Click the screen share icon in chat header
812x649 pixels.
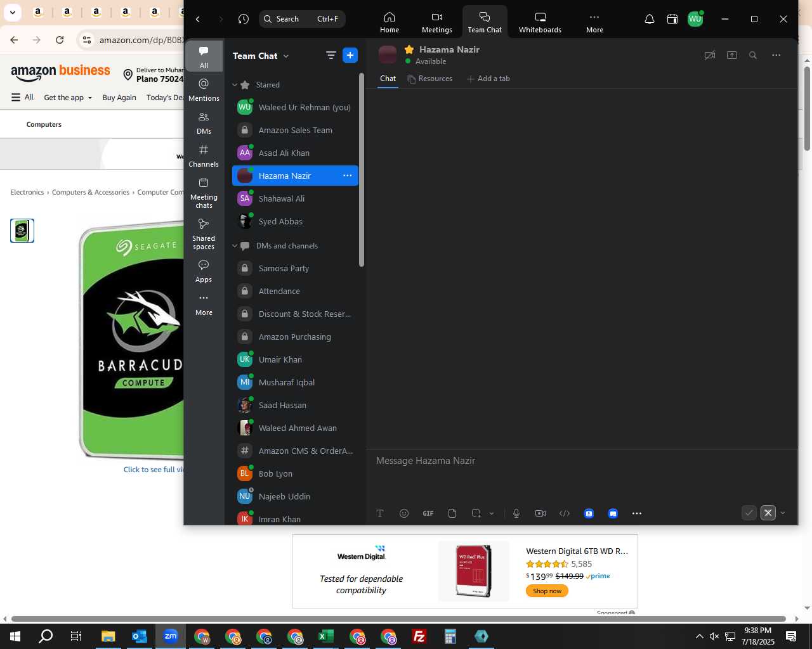[732, 55]
